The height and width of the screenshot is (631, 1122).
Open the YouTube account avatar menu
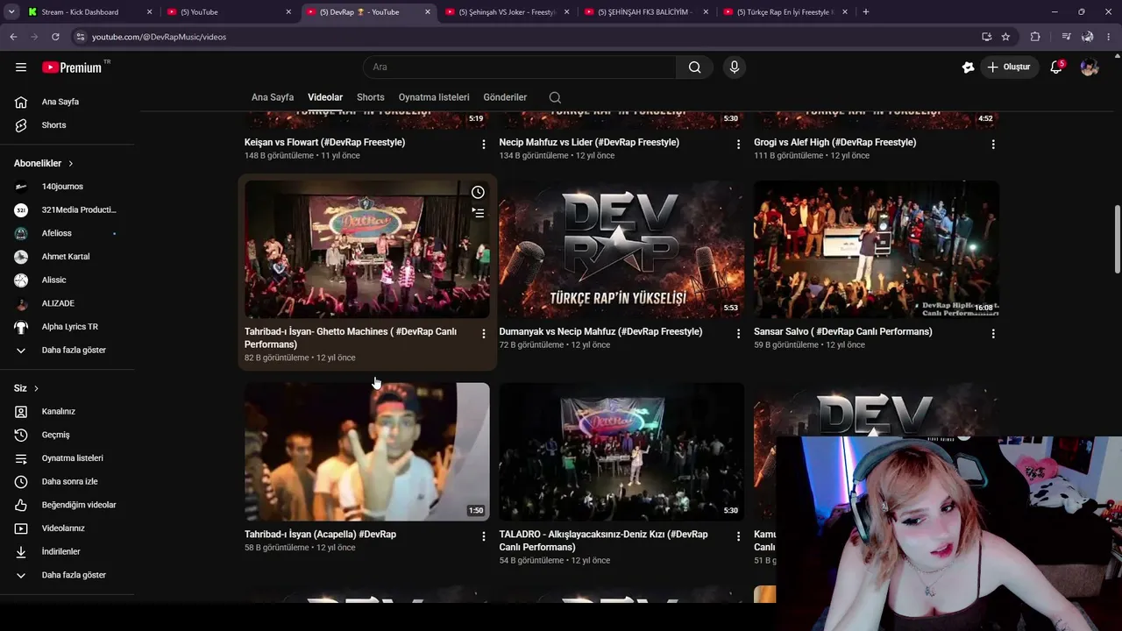(x=1090, y=67)
